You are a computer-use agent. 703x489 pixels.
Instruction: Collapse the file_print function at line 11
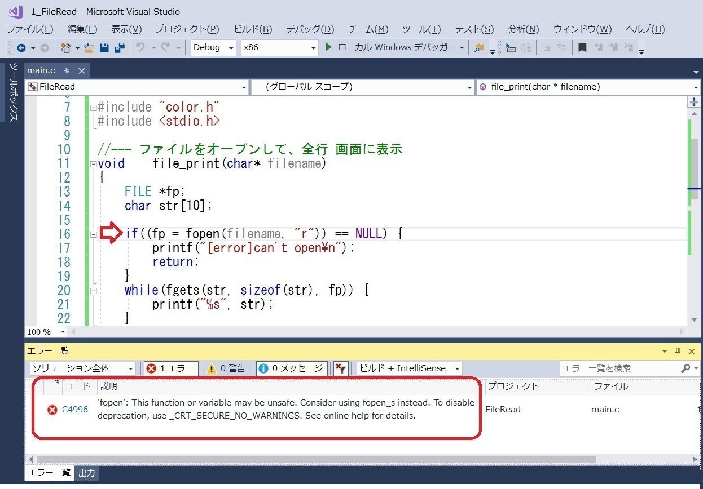93,164
